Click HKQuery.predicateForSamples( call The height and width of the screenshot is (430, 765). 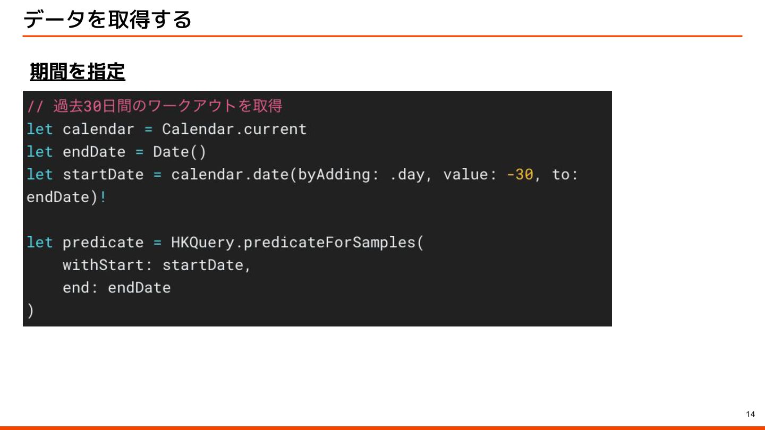pyautogui.click(x=297, y=243)
